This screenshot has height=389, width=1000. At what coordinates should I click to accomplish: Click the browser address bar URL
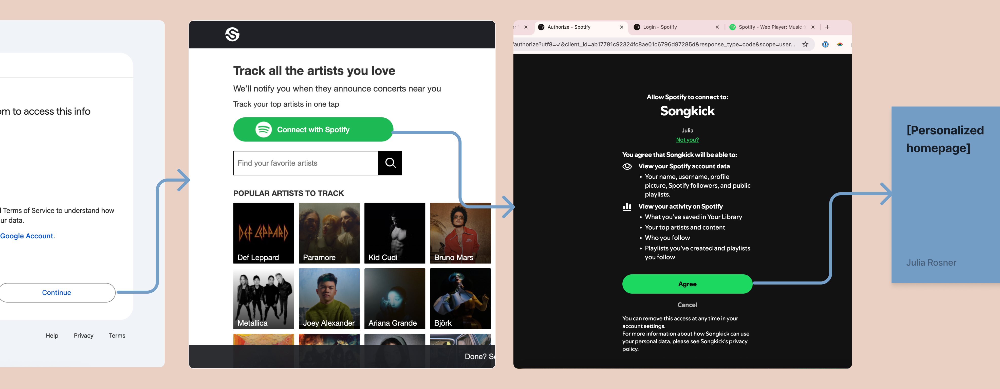(x=655, y=44)
